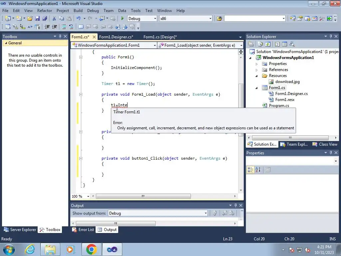The image size is (341, 256).
Task: Switch to the Form1.Designer.cs* tab
Action: (x=116, y=37)
